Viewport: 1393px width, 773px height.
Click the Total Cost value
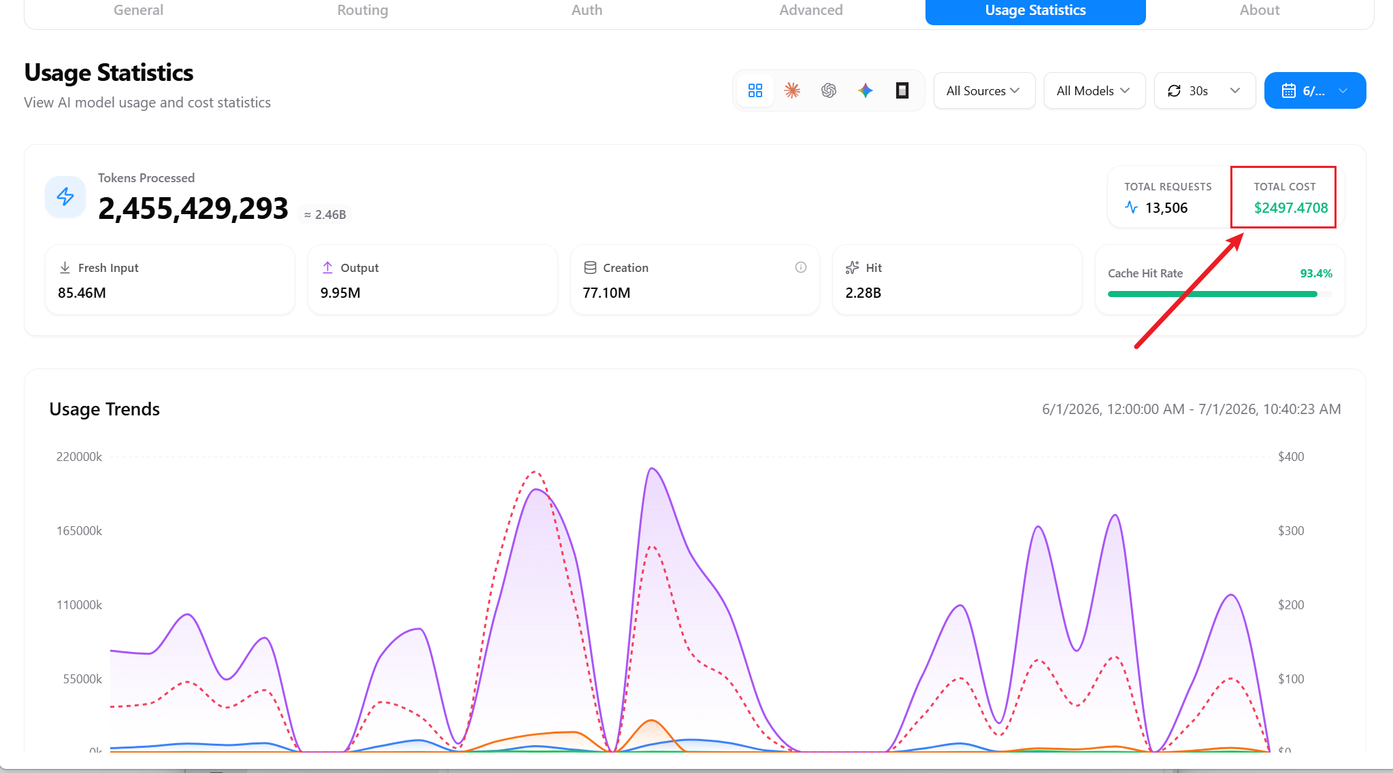click(1291, 208)
